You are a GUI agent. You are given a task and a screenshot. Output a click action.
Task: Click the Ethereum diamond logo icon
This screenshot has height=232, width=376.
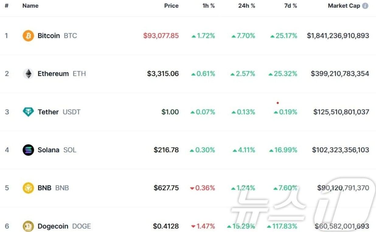click(x=28, y=74)
